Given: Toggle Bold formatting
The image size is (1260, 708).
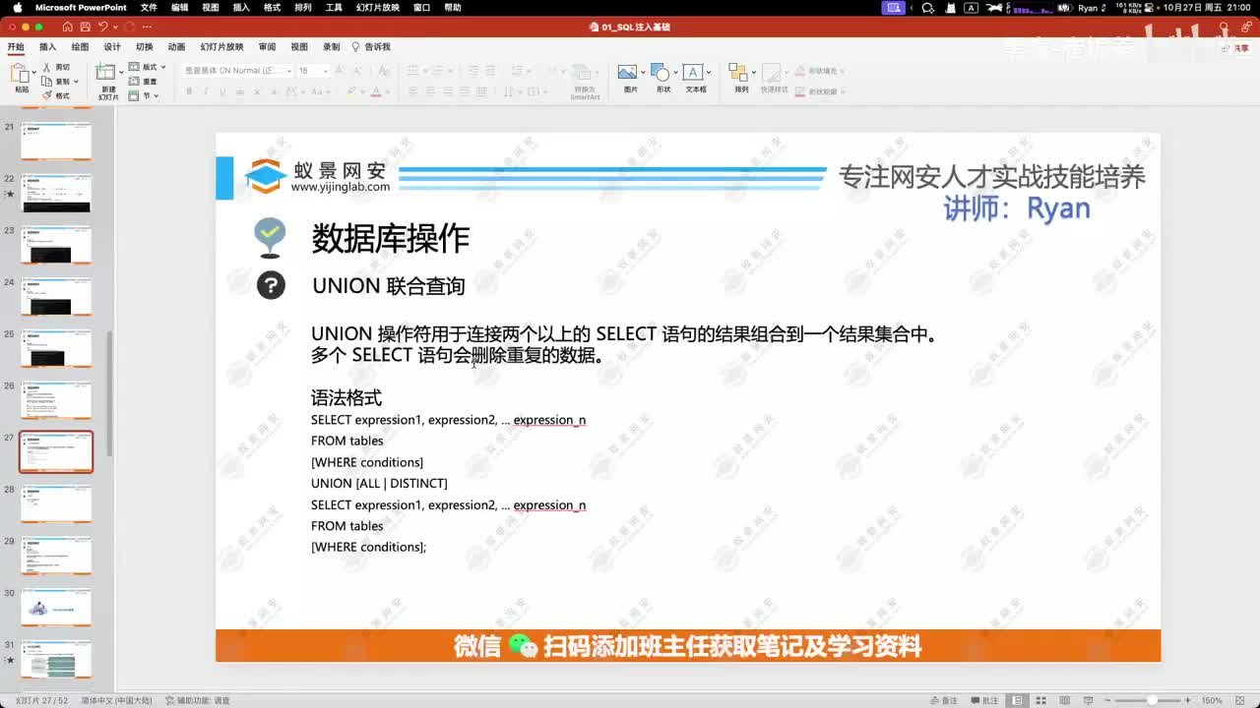Looking at the screenshot, I should click(189, 91).
